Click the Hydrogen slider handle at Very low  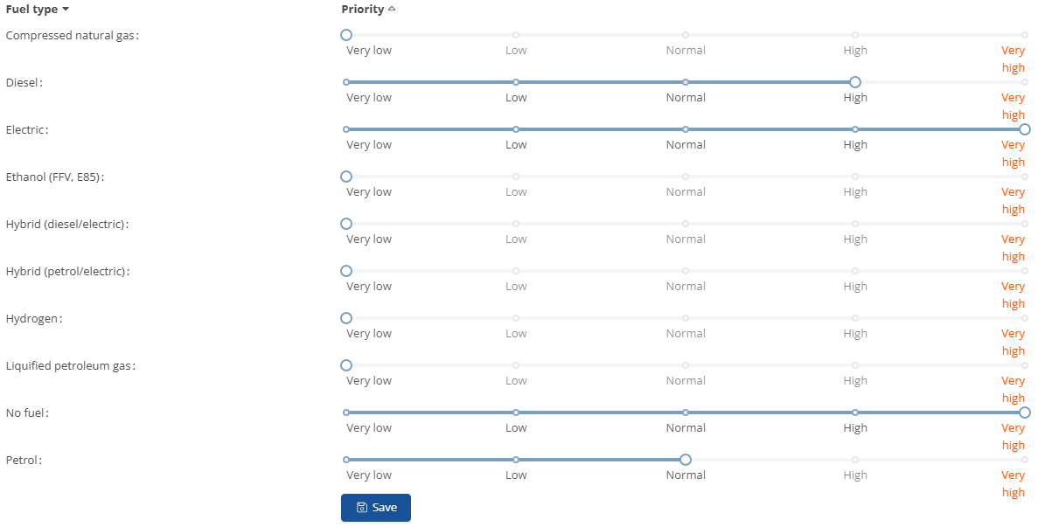click(346, 318)
